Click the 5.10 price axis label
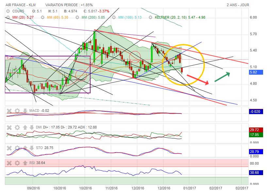 [x=253, y=67]
